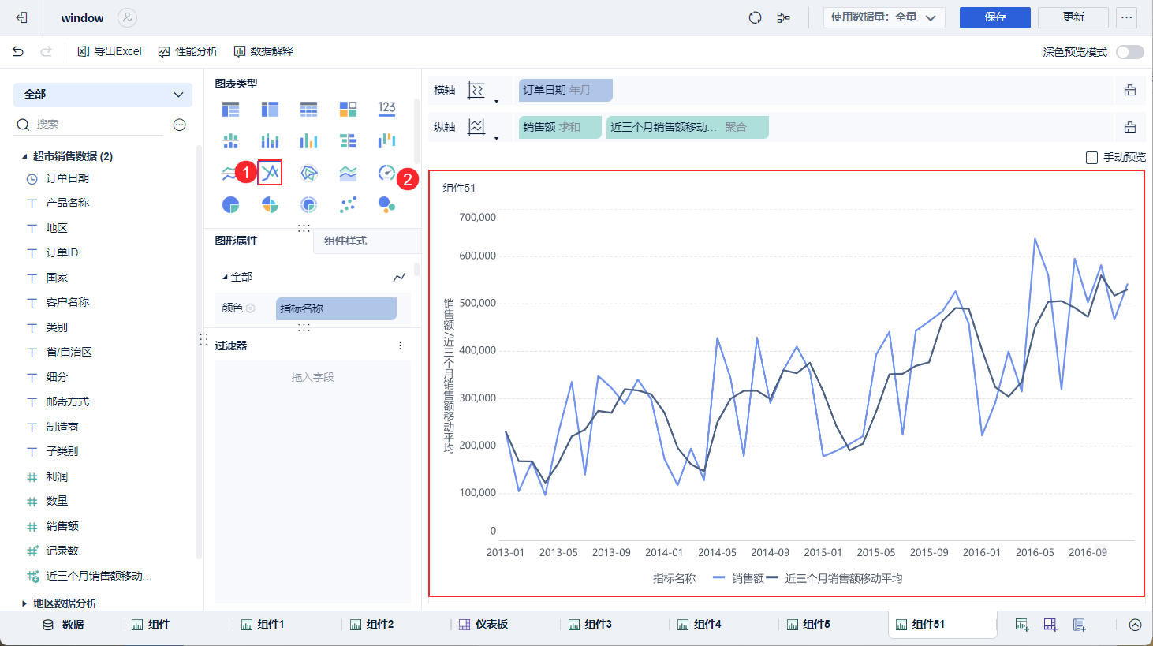Click the undo arrow icon
Viewport: 1153px width, 646px height.
coord(18,51)
